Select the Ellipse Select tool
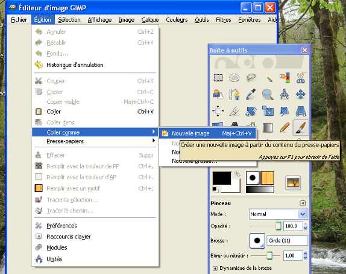Screen dimensions: 346x274 click(234, 78)
